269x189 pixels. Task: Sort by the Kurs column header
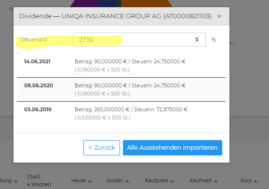tap(249, 180)
